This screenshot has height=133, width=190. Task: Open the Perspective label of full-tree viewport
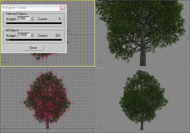tap(100, 68)
